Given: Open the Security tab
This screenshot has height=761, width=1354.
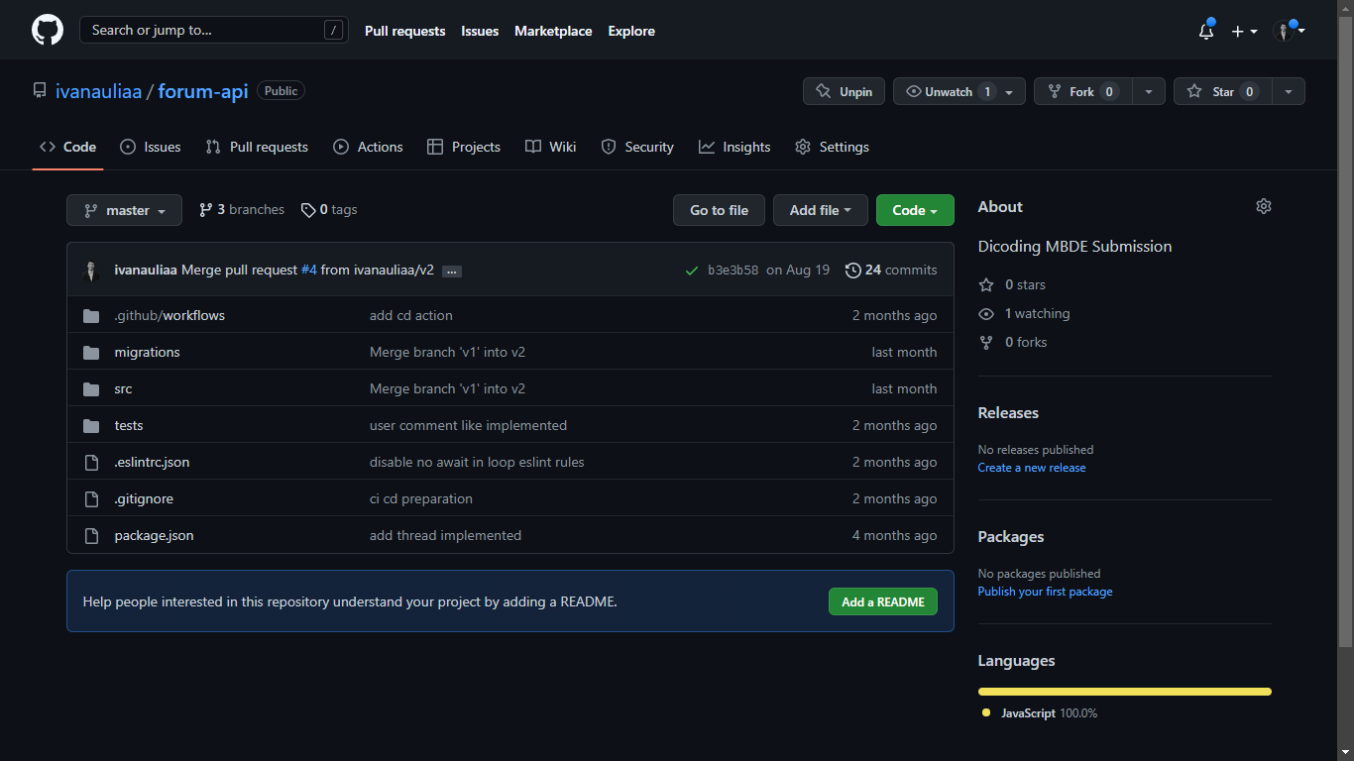Looking at the screenshot, I should tap(637, 147).
